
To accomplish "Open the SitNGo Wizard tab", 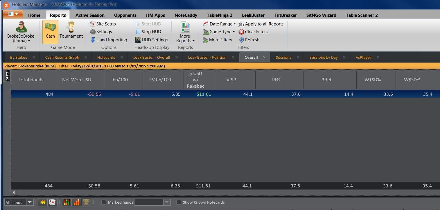I will (321, 15).
